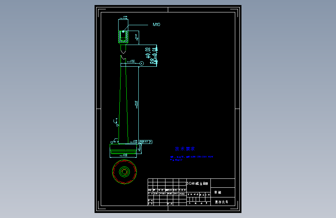The width and height of the screenshot is (336, 218).
Task: Select the circled datum symbol near the shaft break
Action: pos(141,63)
